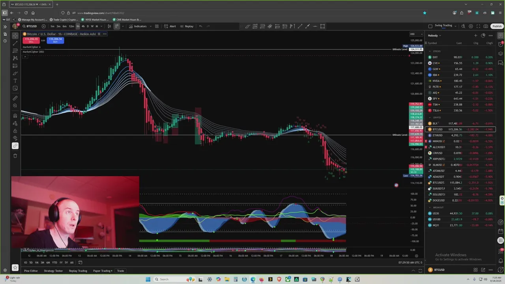The image size is (505, 284).
Task: Collapse the BREAKOUT watchlist section
Action: click(x=430, y=207)
